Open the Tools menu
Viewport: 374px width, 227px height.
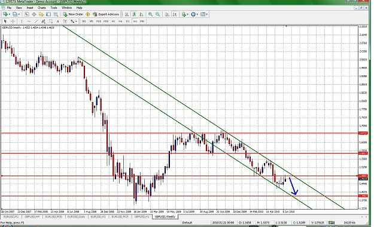54,8
